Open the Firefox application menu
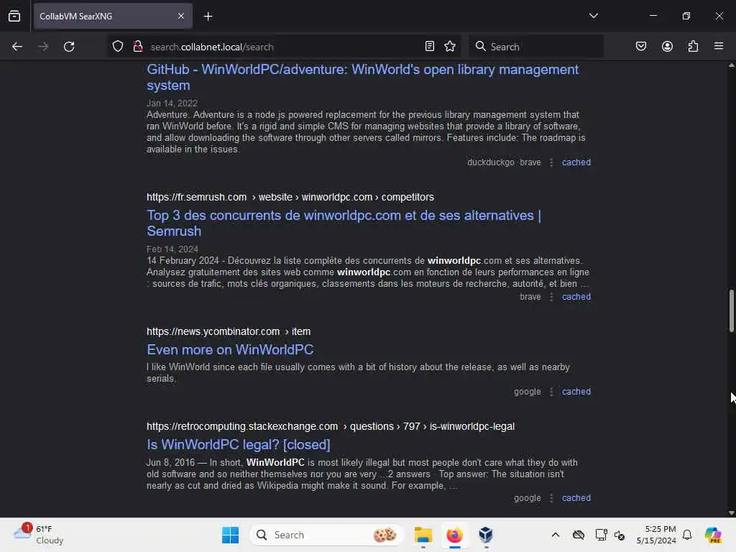Image resolution: width=736 pixels, height=552 pixels. tap(719, 46)
